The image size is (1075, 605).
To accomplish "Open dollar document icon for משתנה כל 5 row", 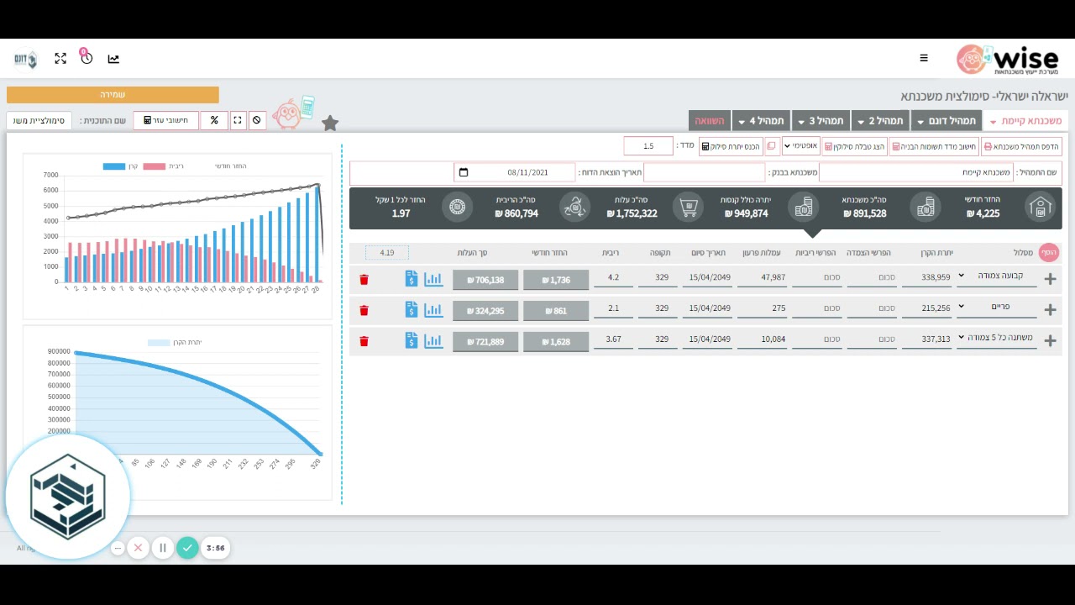I will click(x=411, y=340).
